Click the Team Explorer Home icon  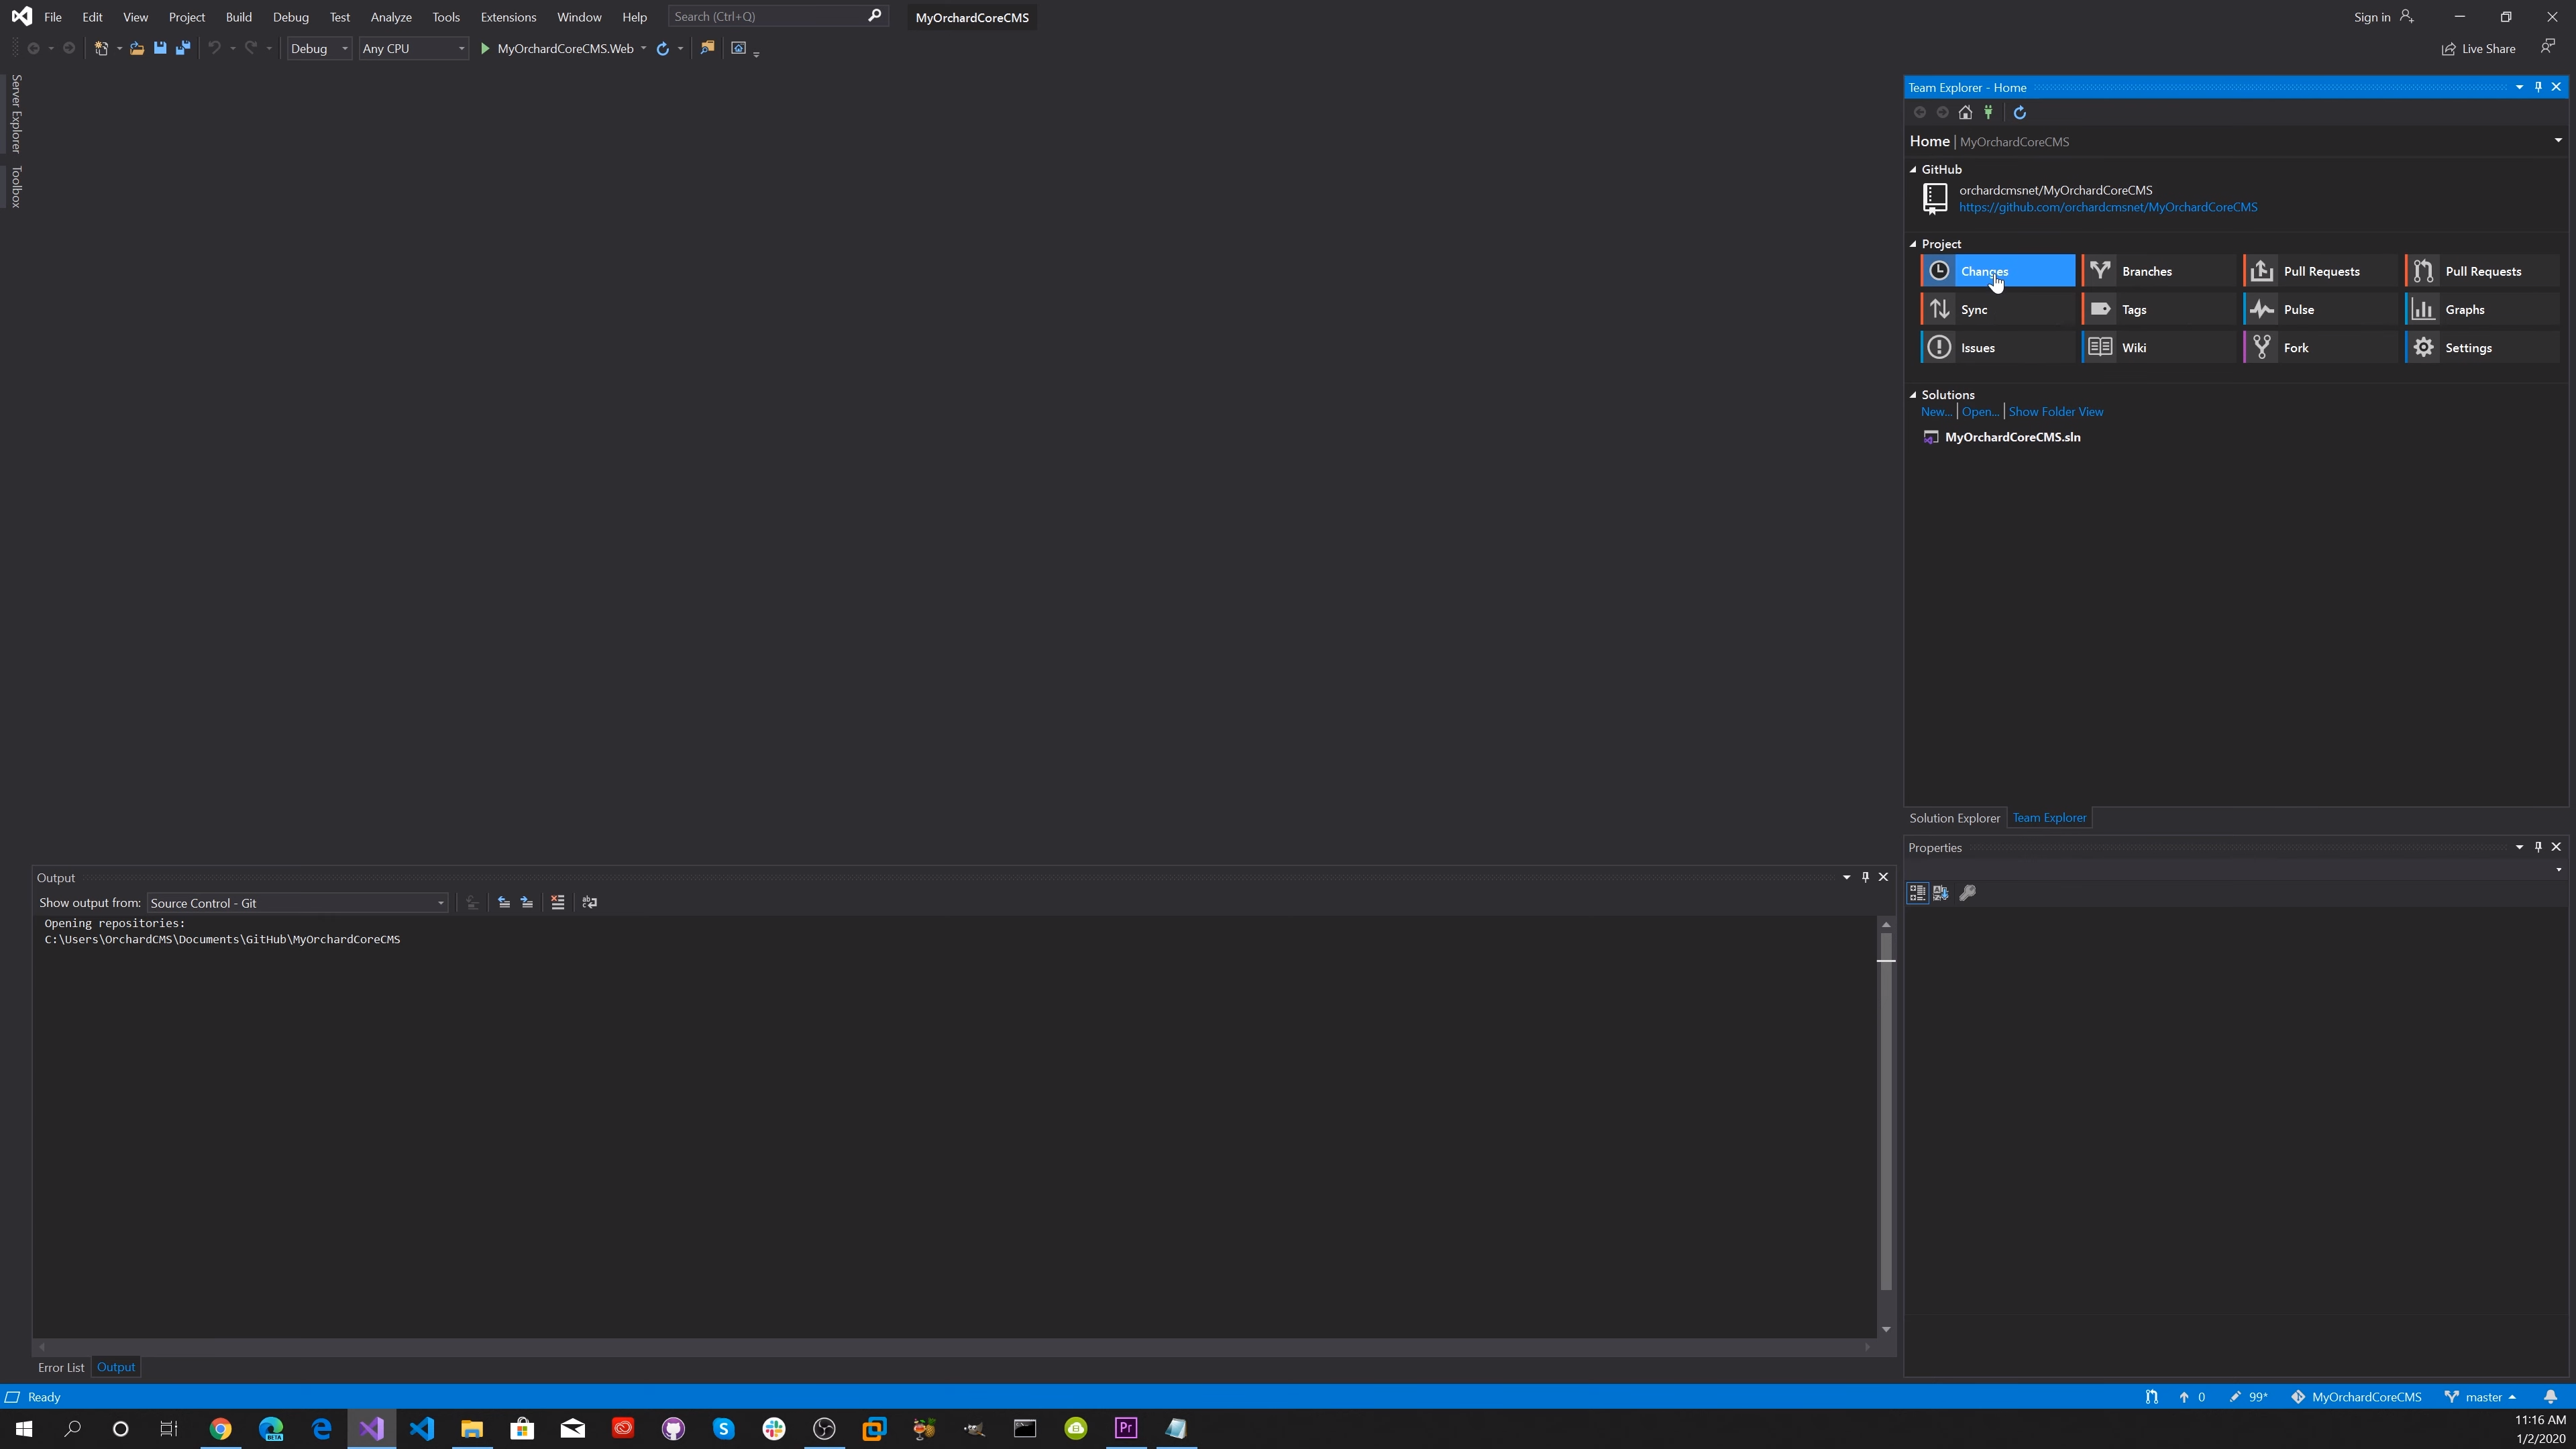coord(1965,112)
